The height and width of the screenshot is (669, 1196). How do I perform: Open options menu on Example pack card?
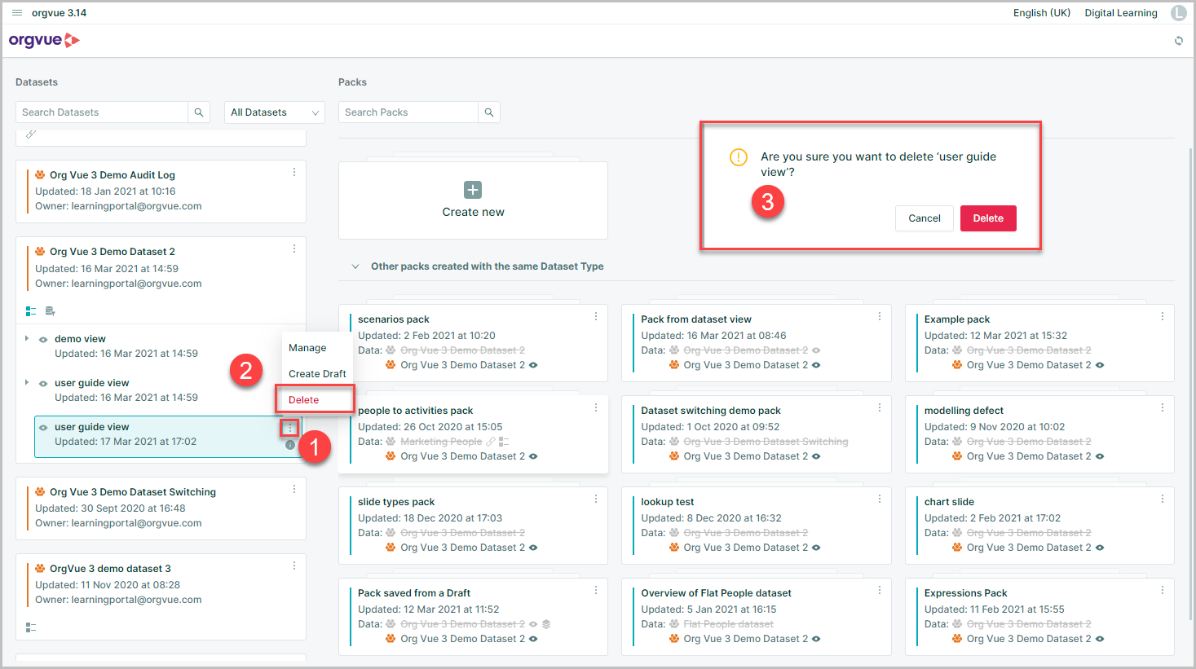[1163, 316]
